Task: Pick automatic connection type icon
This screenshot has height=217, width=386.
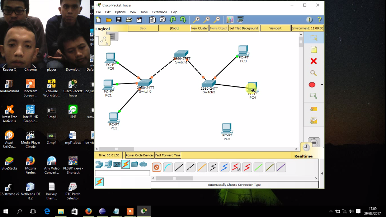Action: pyautogui.click(x=156, y=167)
